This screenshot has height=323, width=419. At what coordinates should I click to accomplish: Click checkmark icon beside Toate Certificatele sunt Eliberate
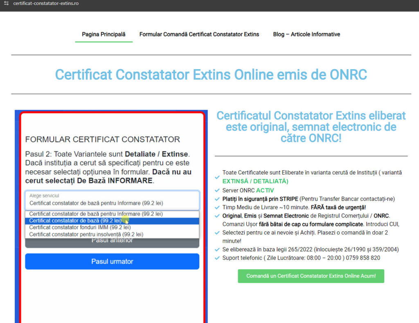pos(217,177)
